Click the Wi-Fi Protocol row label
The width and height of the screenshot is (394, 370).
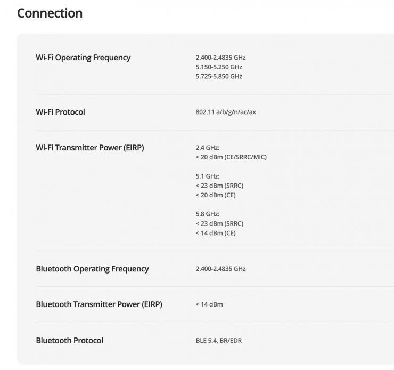(60, 112)
